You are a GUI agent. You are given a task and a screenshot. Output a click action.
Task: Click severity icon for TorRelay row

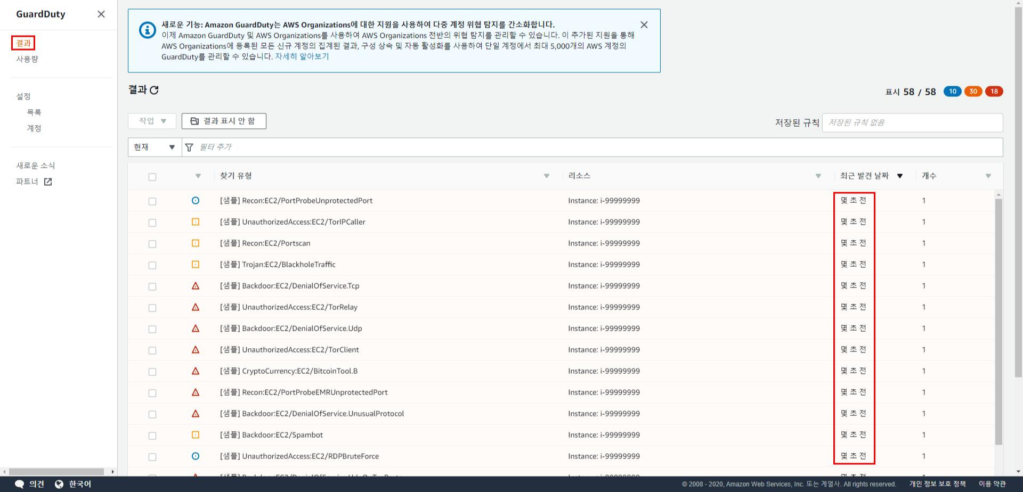pyautogui.click(x=196, y=307)
